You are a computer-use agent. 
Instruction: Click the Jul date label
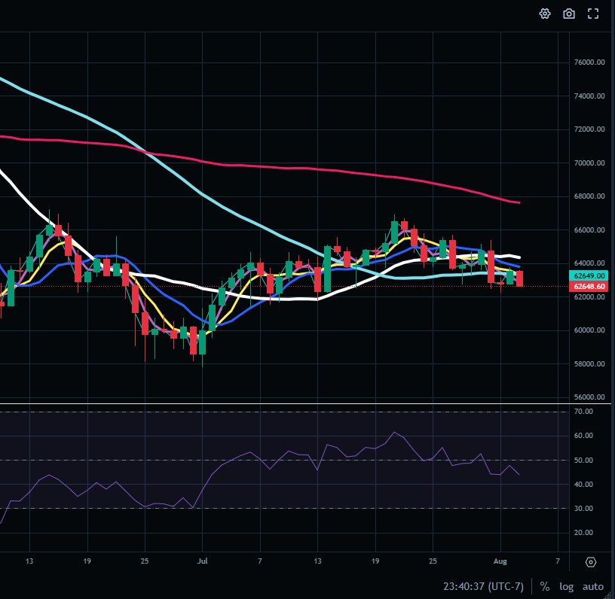(203, 561)
